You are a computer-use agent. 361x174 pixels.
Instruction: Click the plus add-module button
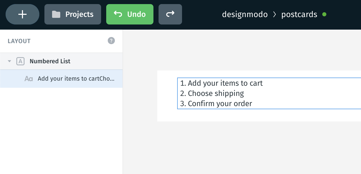pos(22,14)
